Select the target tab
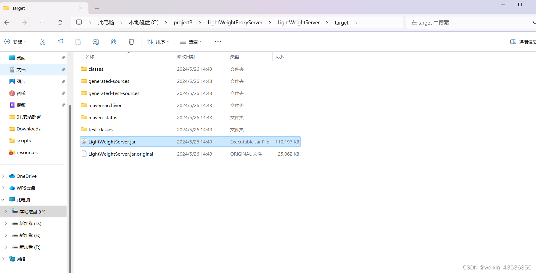 [44, 8]
